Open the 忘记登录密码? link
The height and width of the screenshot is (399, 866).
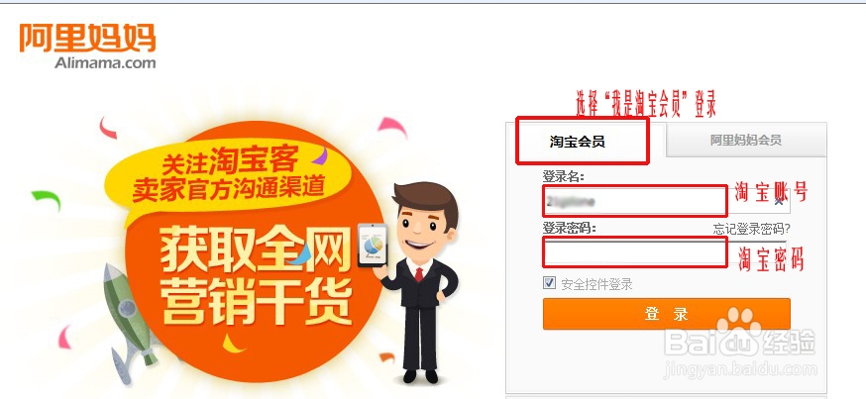[751, 229]
